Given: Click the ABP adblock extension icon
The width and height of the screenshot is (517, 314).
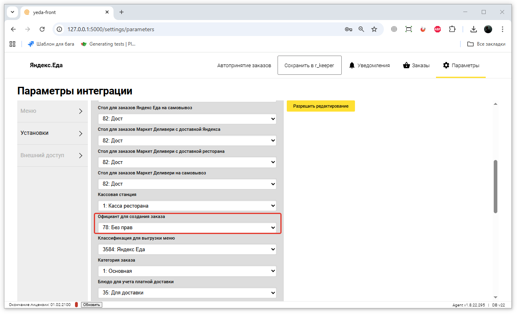Looking at the screenshot, I should click(438, 29).
